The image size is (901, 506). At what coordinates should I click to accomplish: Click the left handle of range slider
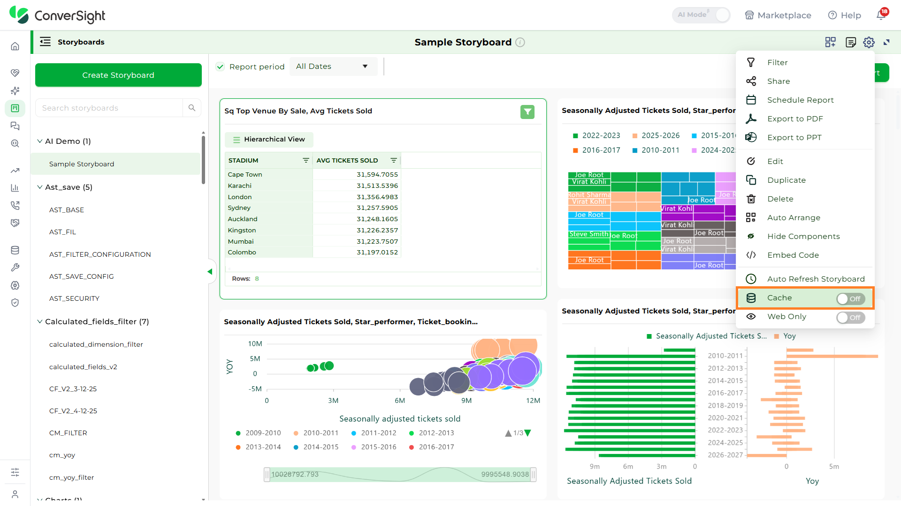(267, 475)
